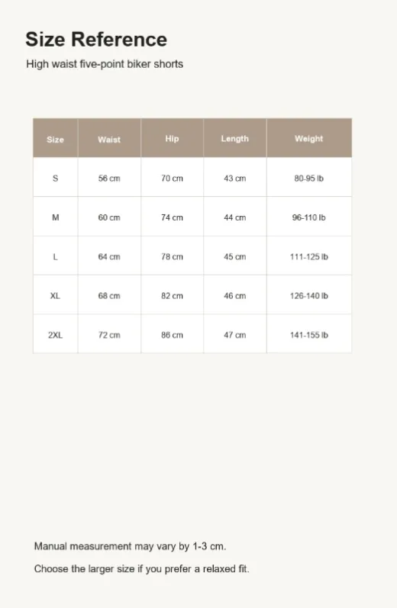This screenshot has height=608, width=397.
Task: Select the M size row label
Action: pyautogui.click(x=56, y=217)
